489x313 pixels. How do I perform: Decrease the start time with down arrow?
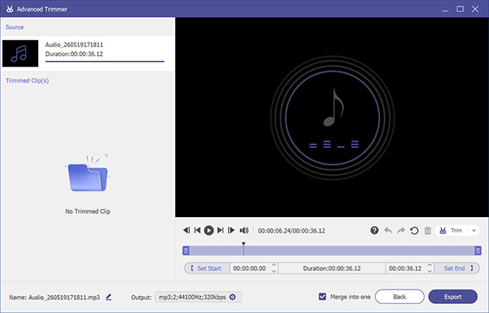tap(274, 272)
